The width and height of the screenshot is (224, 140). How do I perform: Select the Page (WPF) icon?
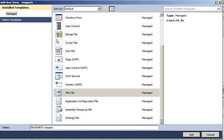(59, 59)
